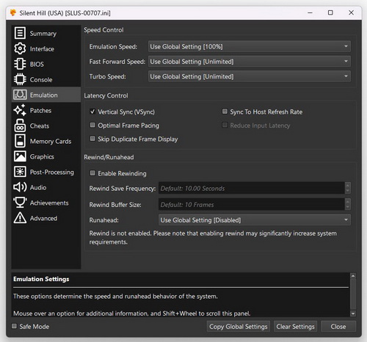
Task: Open the BIOS chip icon
Action: pos(20,64)
